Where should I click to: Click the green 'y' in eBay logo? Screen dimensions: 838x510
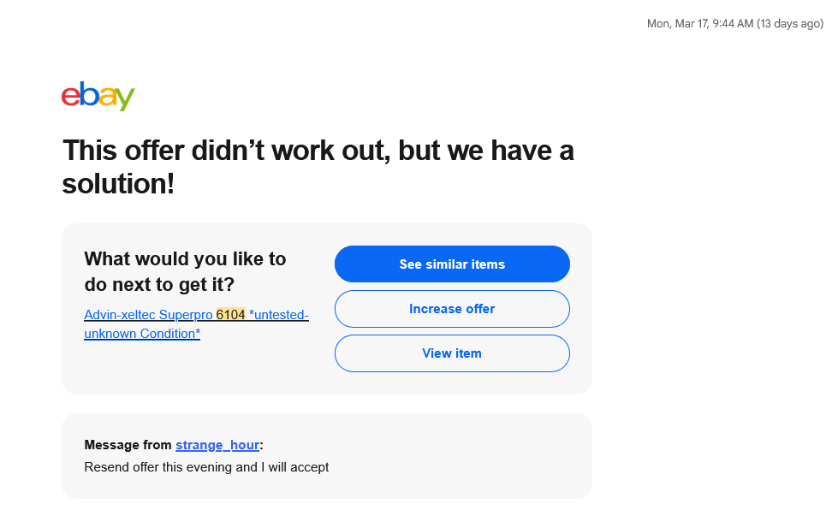pos(126,98)
